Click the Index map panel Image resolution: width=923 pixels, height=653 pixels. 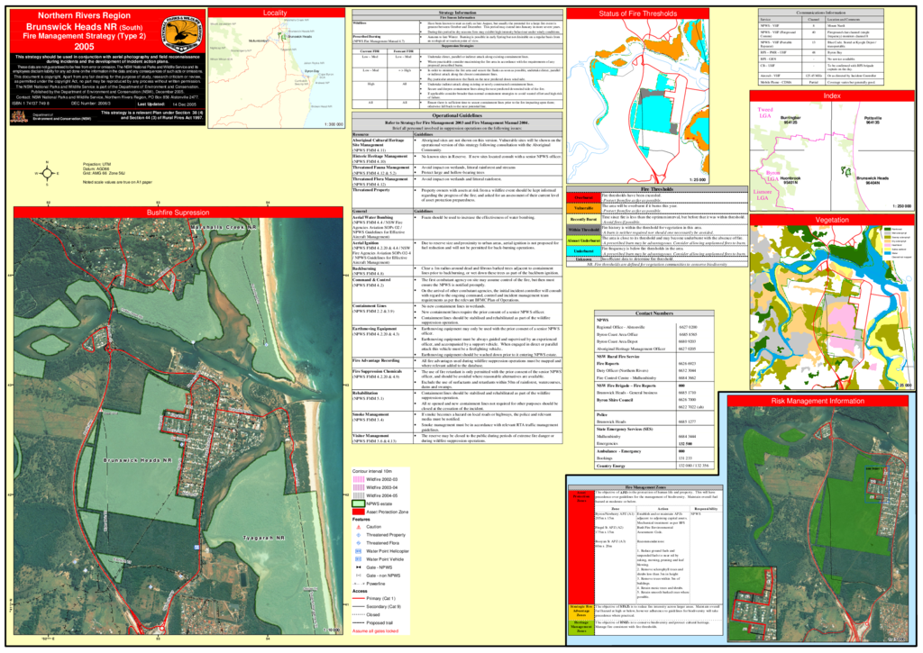832,155
